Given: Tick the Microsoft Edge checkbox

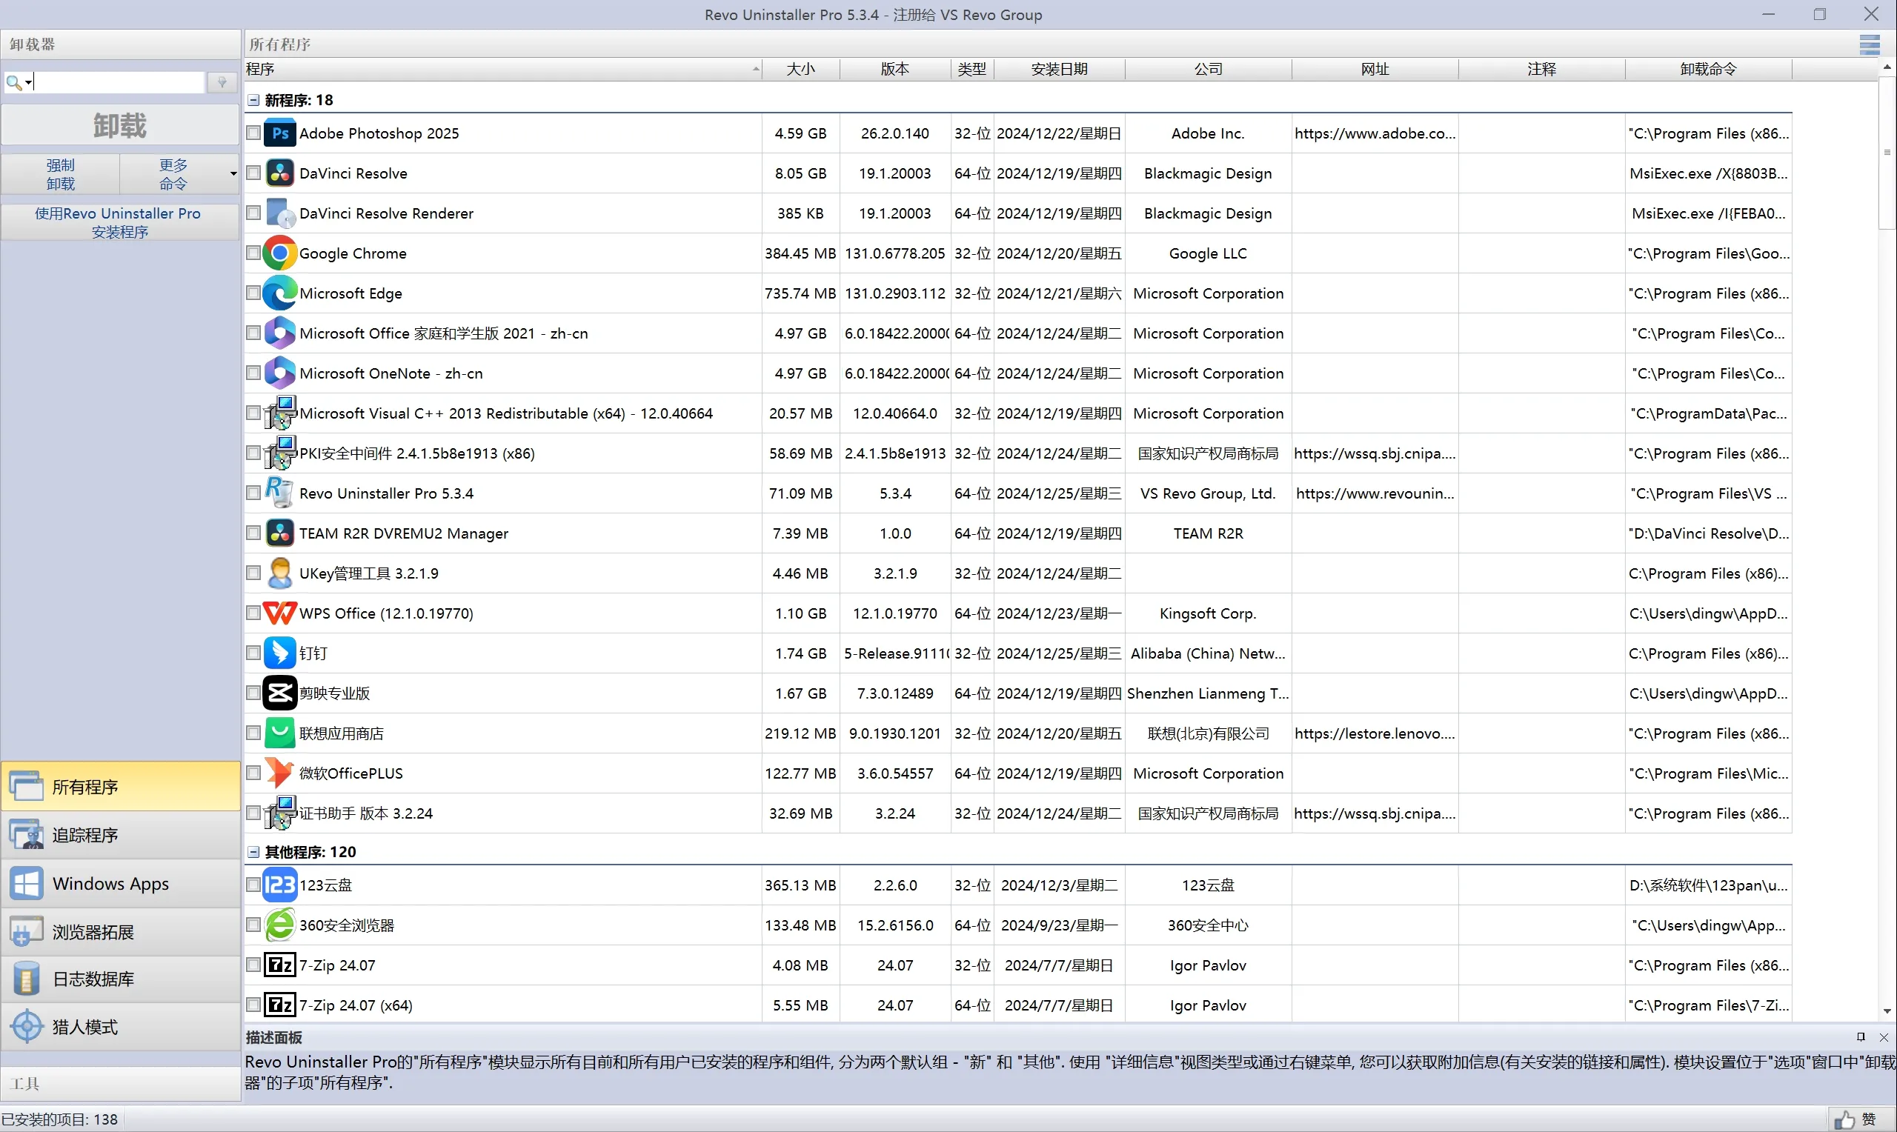Looking at the screenshot, I should coord(254,293).
